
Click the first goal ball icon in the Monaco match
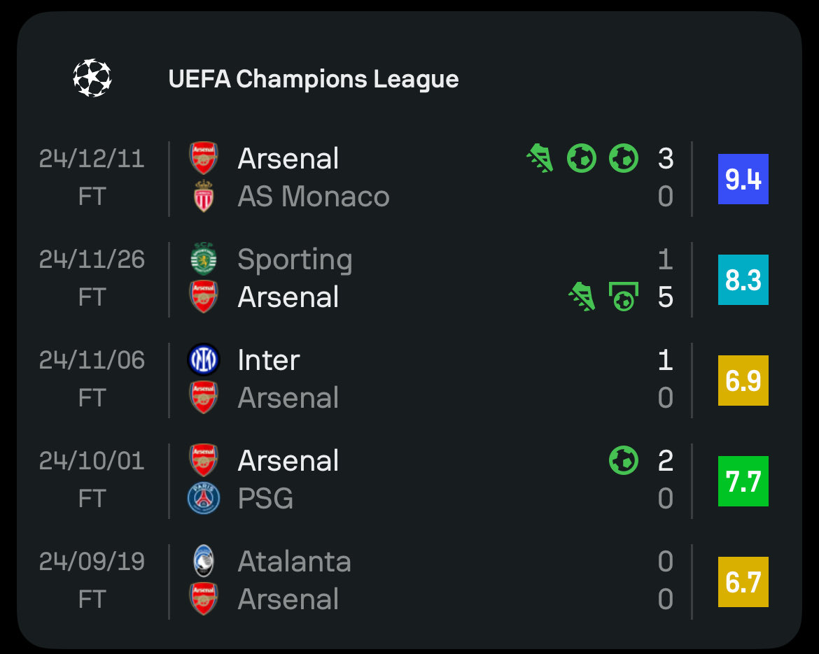pos(582,158)
